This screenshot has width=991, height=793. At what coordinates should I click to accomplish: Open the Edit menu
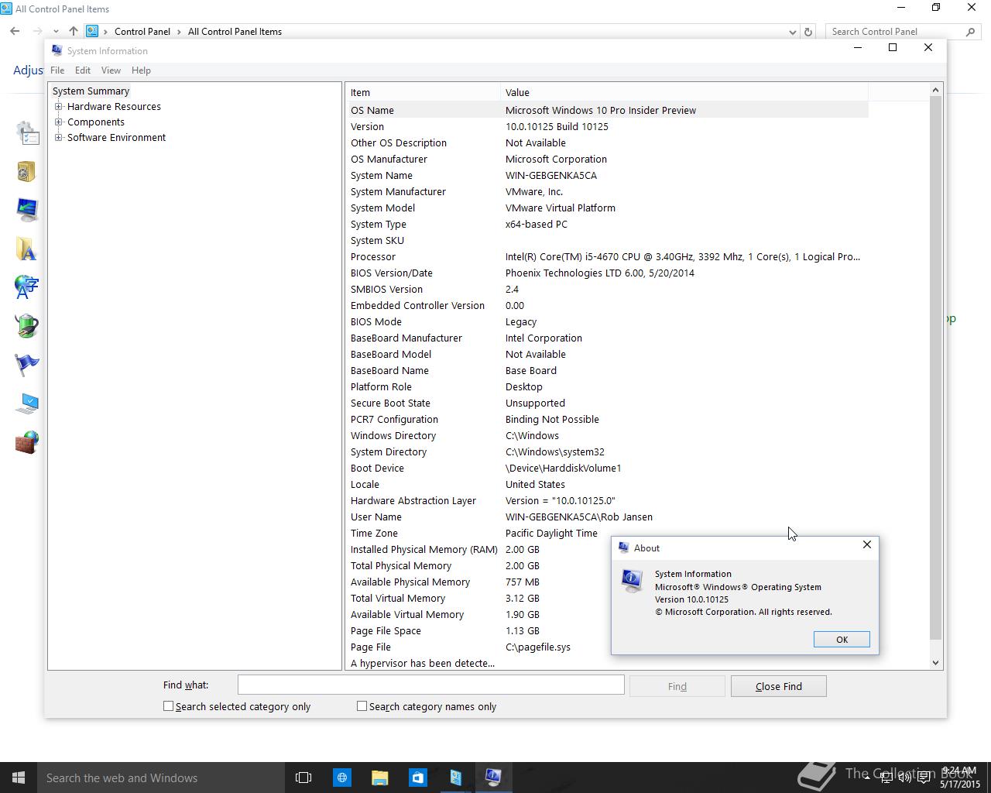pyautogui.click(x=83, y=70)
